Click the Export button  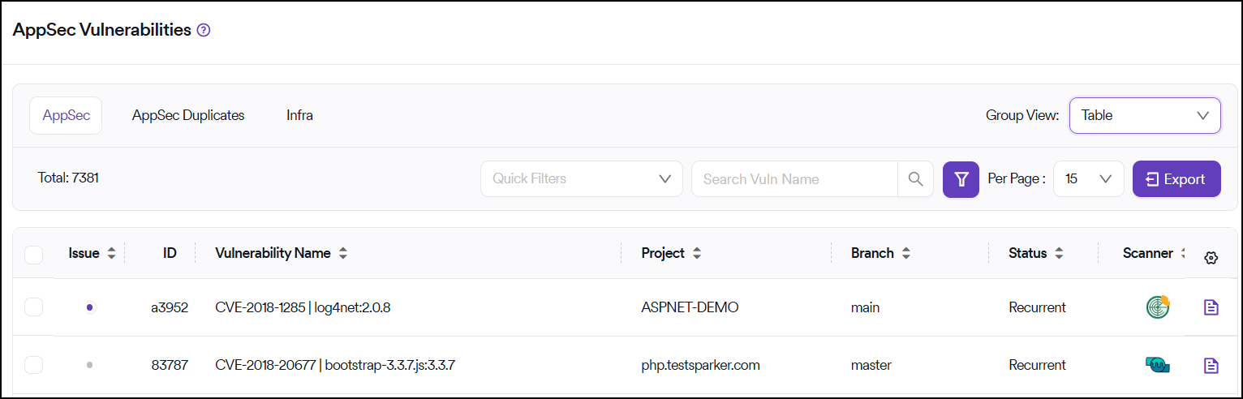[1176, 178]
